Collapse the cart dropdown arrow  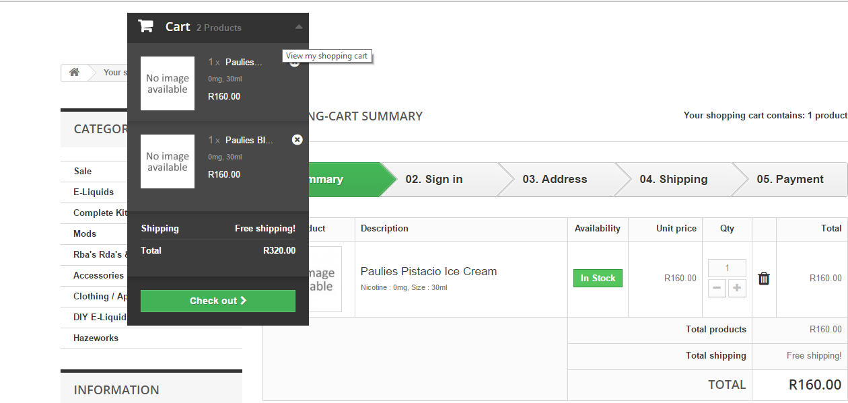[x=299, y=27]
